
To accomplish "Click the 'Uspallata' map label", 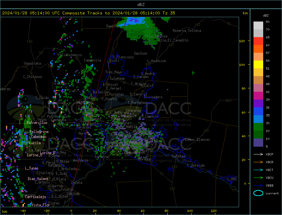I will [32, 63].
